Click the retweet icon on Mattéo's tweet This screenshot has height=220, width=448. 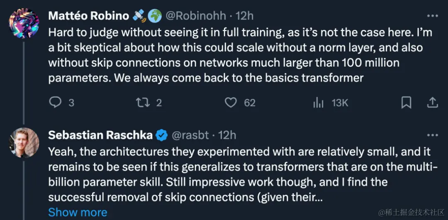143,103
